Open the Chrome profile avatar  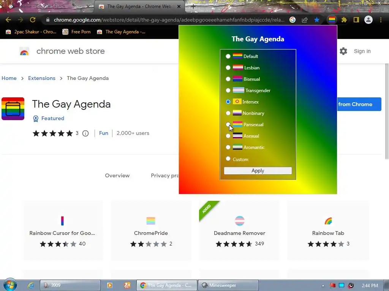click(x=368, y=20)
